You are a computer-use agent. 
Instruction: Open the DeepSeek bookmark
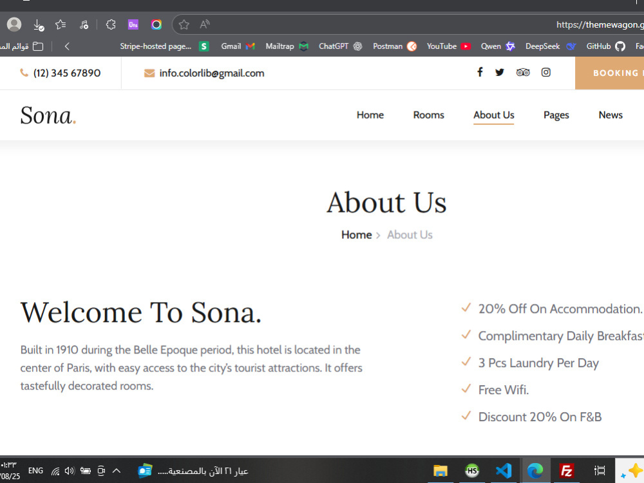click(x=551, y=46)
